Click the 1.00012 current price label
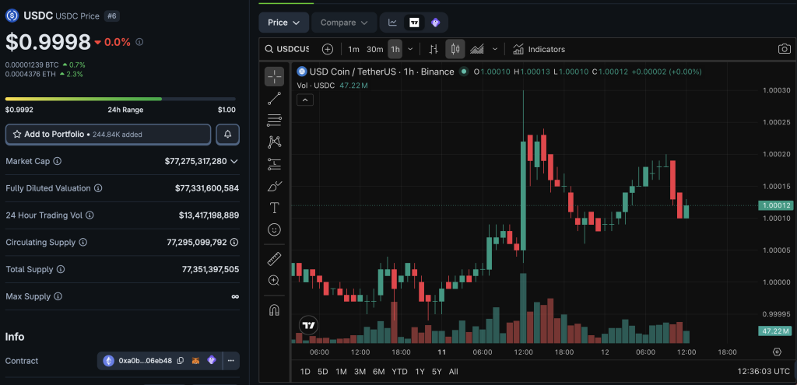 click(775, 205)
